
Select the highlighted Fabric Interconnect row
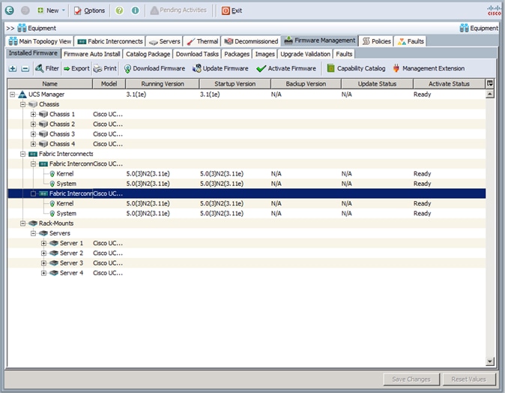[x=247, y=193]
